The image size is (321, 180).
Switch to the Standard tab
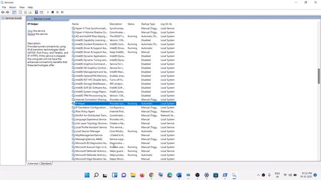(x=46, y=163)
